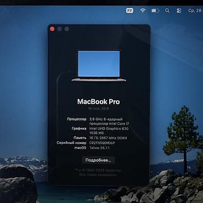Click the Память label
This screenshot has width=203, height=203.
pyautogui.click(x=80, y=138)
